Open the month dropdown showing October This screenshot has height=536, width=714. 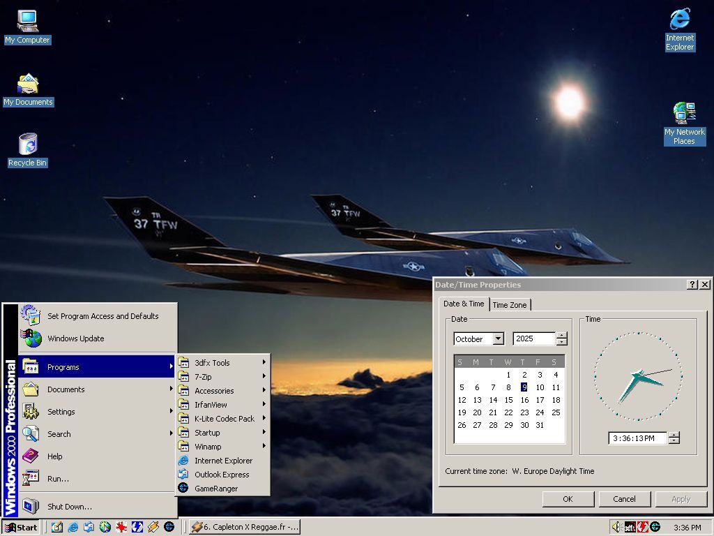click(x=498, y=339)
